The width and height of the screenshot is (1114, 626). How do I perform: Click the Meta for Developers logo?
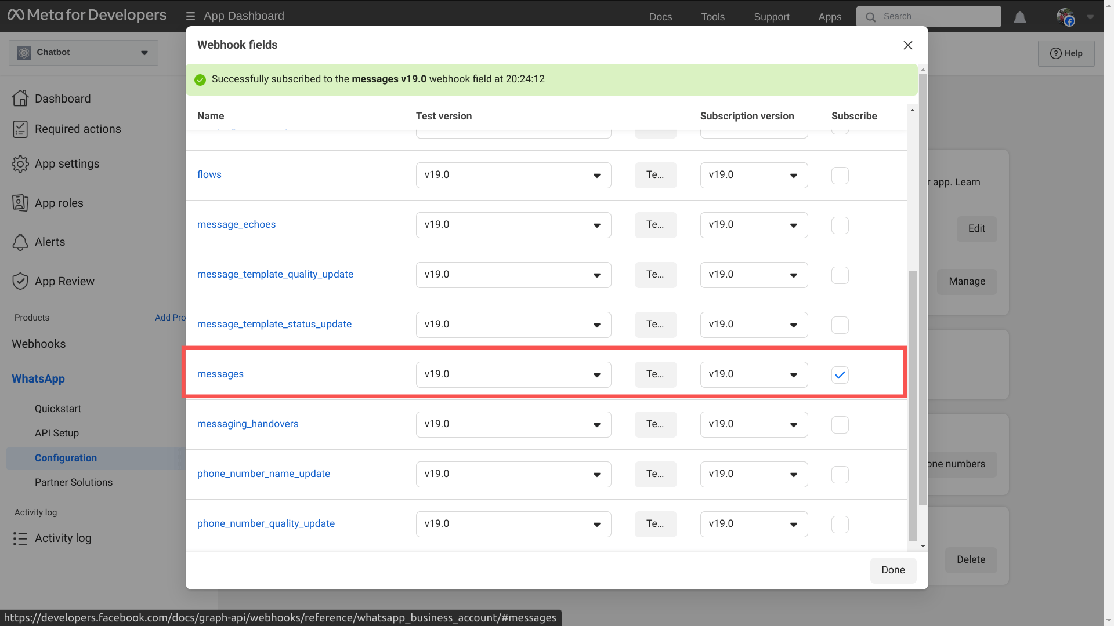coord(87,15)
